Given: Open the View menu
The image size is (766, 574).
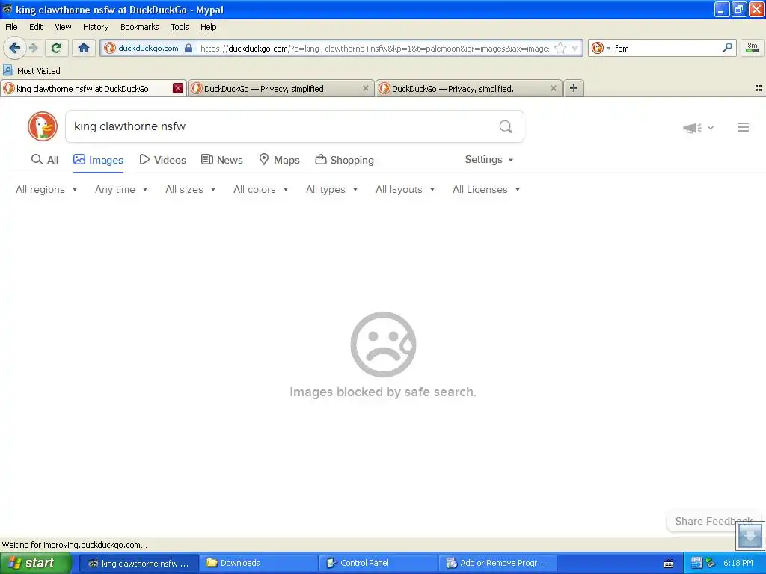Looking at the screenshot, I should [63, 27].
